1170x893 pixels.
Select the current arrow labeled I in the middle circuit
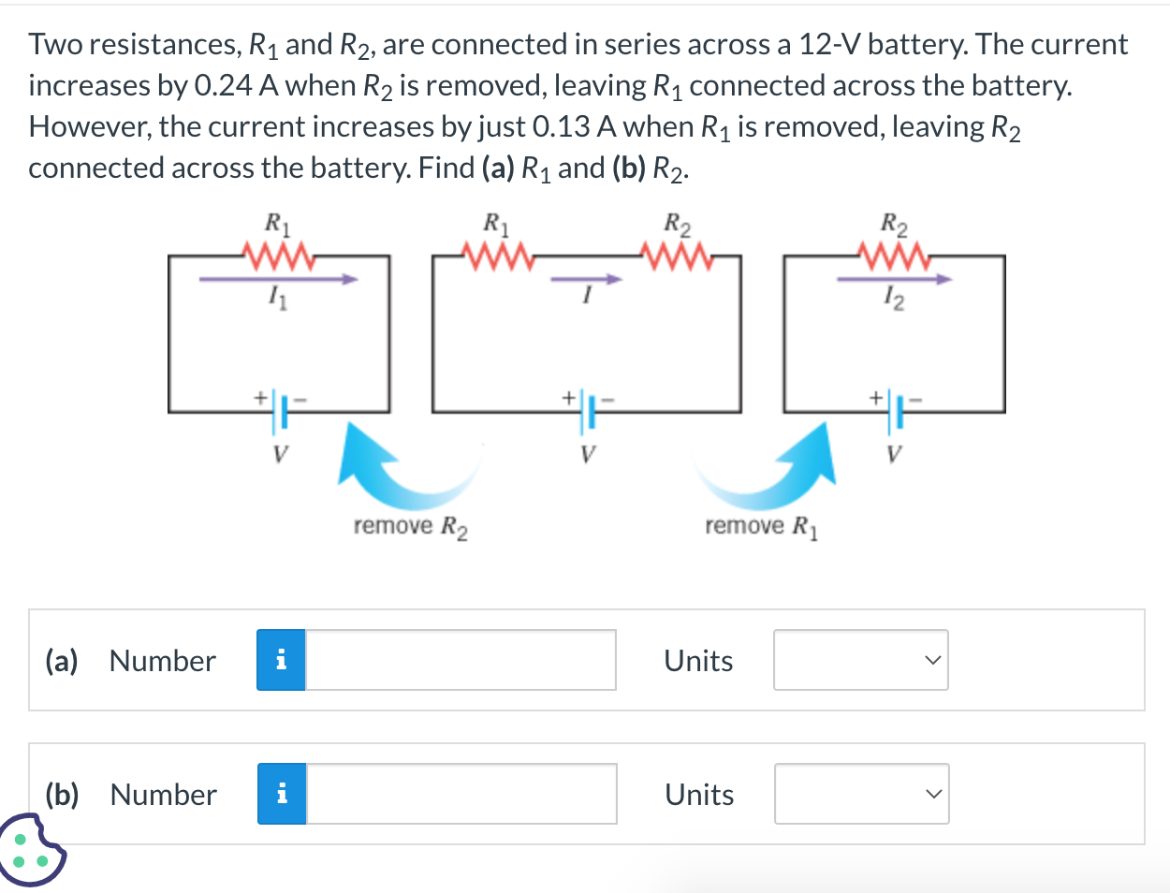pos(586,278)
